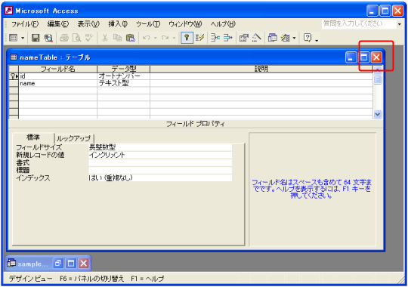This screenshot has width=408, height=287.
Task: Click the Help question mark icon
Action: (x=308, y=38)
